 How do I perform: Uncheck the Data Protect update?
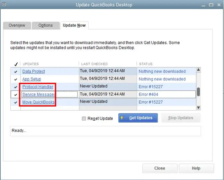16,72
